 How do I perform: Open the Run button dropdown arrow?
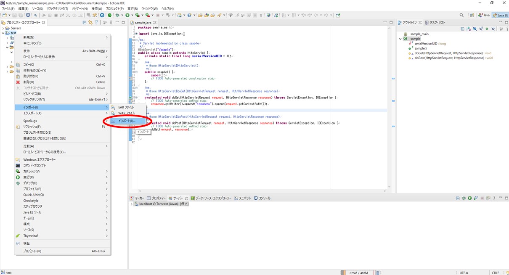pyautogui.click(x=133, y=15)
